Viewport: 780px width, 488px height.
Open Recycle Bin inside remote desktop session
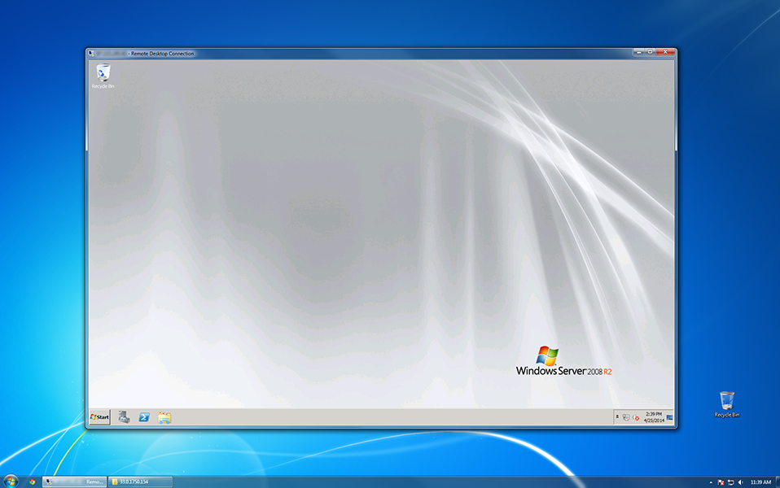click(103, 76)
